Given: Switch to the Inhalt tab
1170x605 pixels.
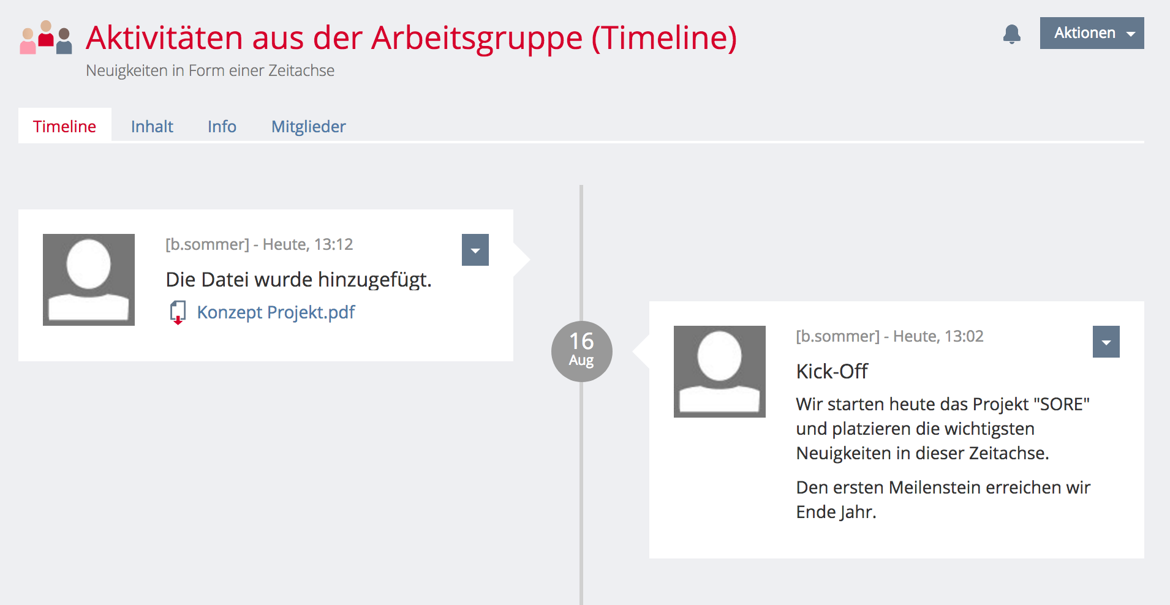Looking at the screenshot, I should [x=152, y=126].
